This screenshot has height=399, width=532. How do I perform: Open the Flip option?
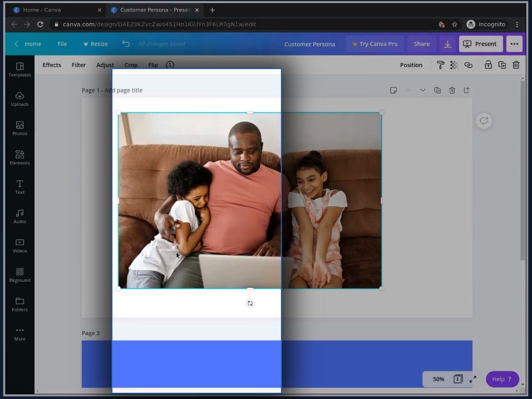tap(153, 65)
